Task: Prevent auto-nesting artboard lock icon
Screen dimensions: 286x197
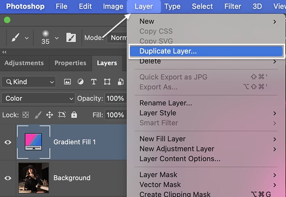Action: 62,115
